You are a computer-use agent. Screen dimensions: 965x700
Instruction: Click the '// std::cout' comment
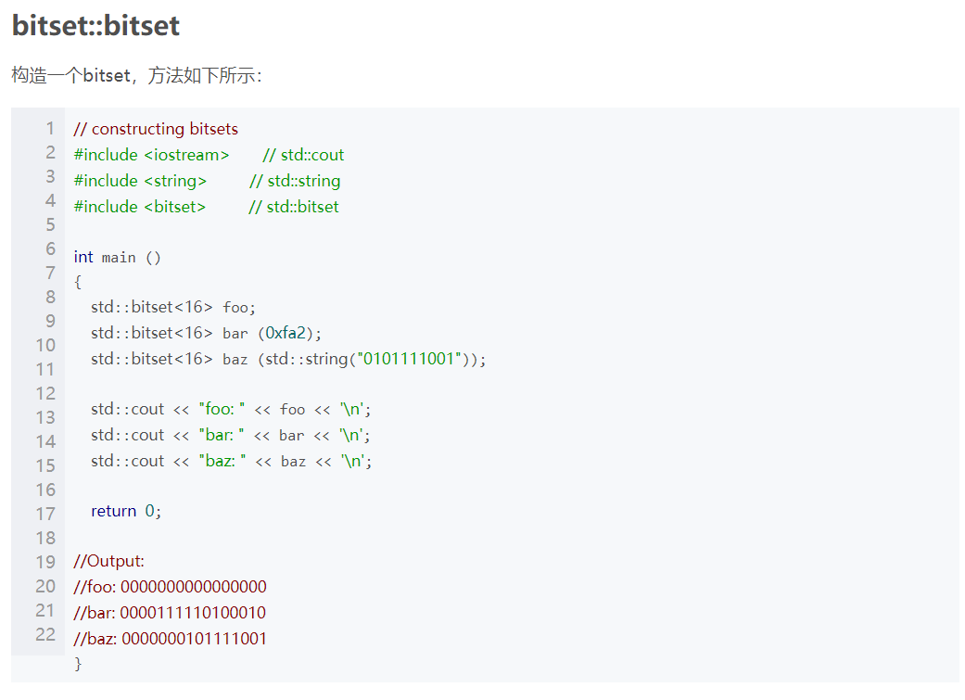point(303,155)
